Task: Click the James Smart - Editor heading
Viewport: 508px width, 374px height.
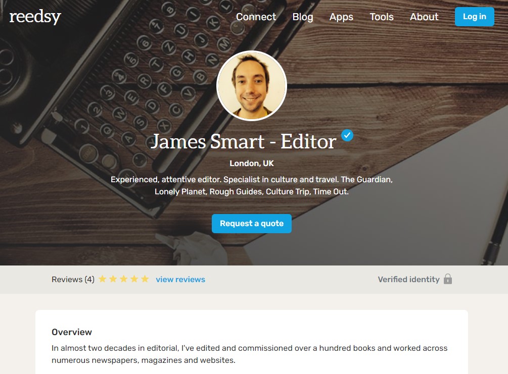Action: [x=244, y=142]
